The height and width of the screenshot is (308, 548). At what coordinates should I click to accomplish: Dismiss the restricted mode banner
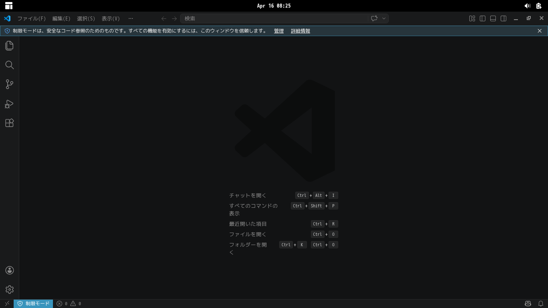(540, 31)
